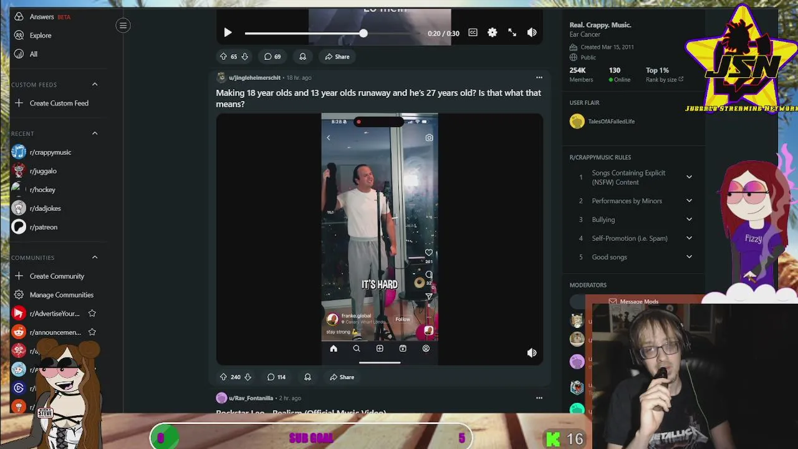This screenshot has height=449, width=798.
Task: Toggle closed captions on top video
Action: pyautogui.click(x=473, y=32)
